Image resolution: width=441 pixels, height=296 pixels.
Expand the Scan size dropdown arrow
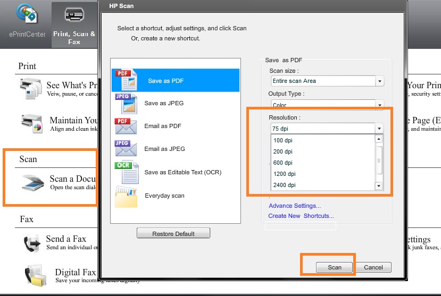click(x=380, y=81)
